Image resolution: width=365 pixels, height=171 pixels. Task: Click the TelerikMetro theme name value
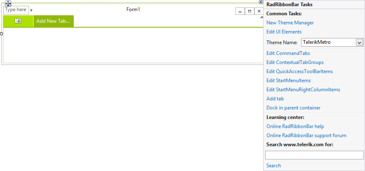tap(317, 42)
